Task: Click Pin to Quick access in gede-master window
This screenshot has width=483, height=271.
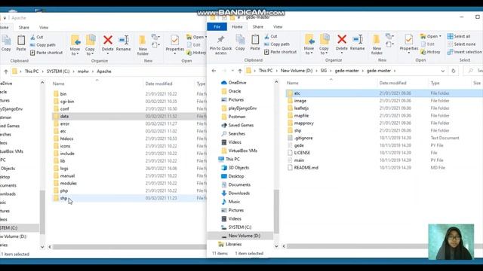Action: tap(220, 45)
